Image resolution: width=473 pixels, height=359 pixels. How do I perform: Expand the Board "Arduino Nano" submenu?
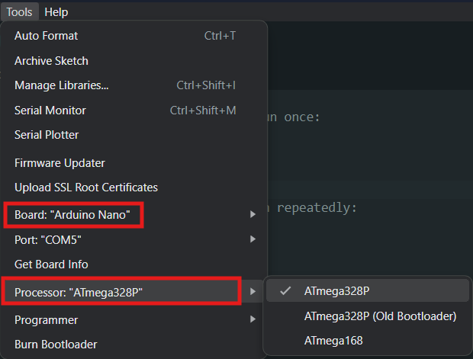tap(78, 215)
